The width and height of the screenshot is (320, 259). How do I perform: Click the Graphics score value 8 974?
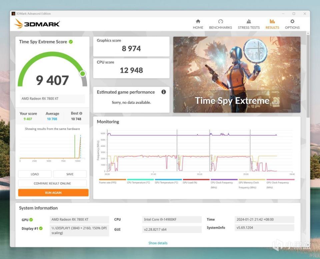click(x=131, y=49)
